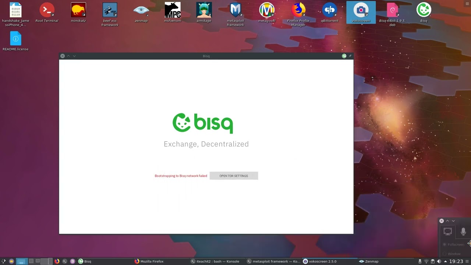The width and height of the screenshot is (471, 265).
Task: Select Fullscreen radio option in vokoscreen
Action: (x=453, y=244)
